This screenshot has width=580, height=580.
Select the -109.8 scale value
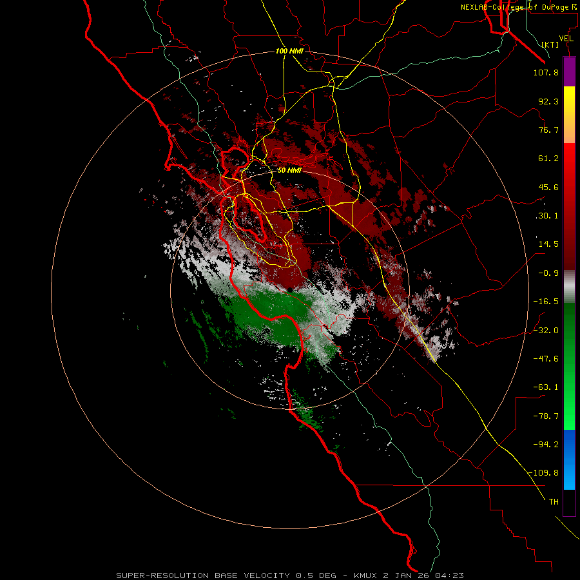click(x=544, y=473)
